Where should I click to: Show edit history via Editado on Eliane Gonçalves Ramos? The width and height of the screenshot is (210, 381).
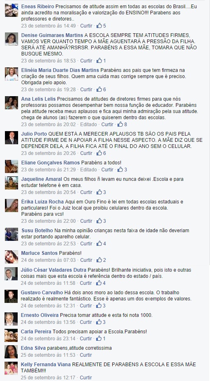pos(88,170)
